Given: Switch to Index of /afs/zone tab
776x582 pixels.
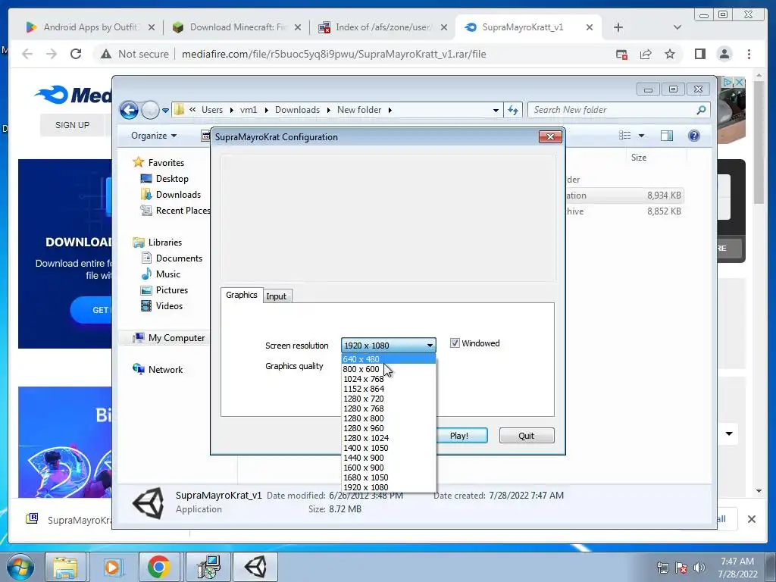Looking at the screenshot, I should [382, 27].
